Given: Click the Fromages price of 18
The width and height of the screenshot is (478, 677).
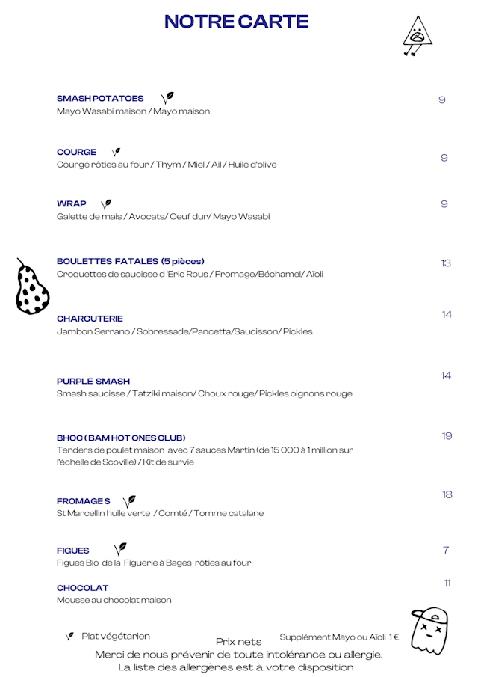Looking at the screenshot, I should pos(447,494).
